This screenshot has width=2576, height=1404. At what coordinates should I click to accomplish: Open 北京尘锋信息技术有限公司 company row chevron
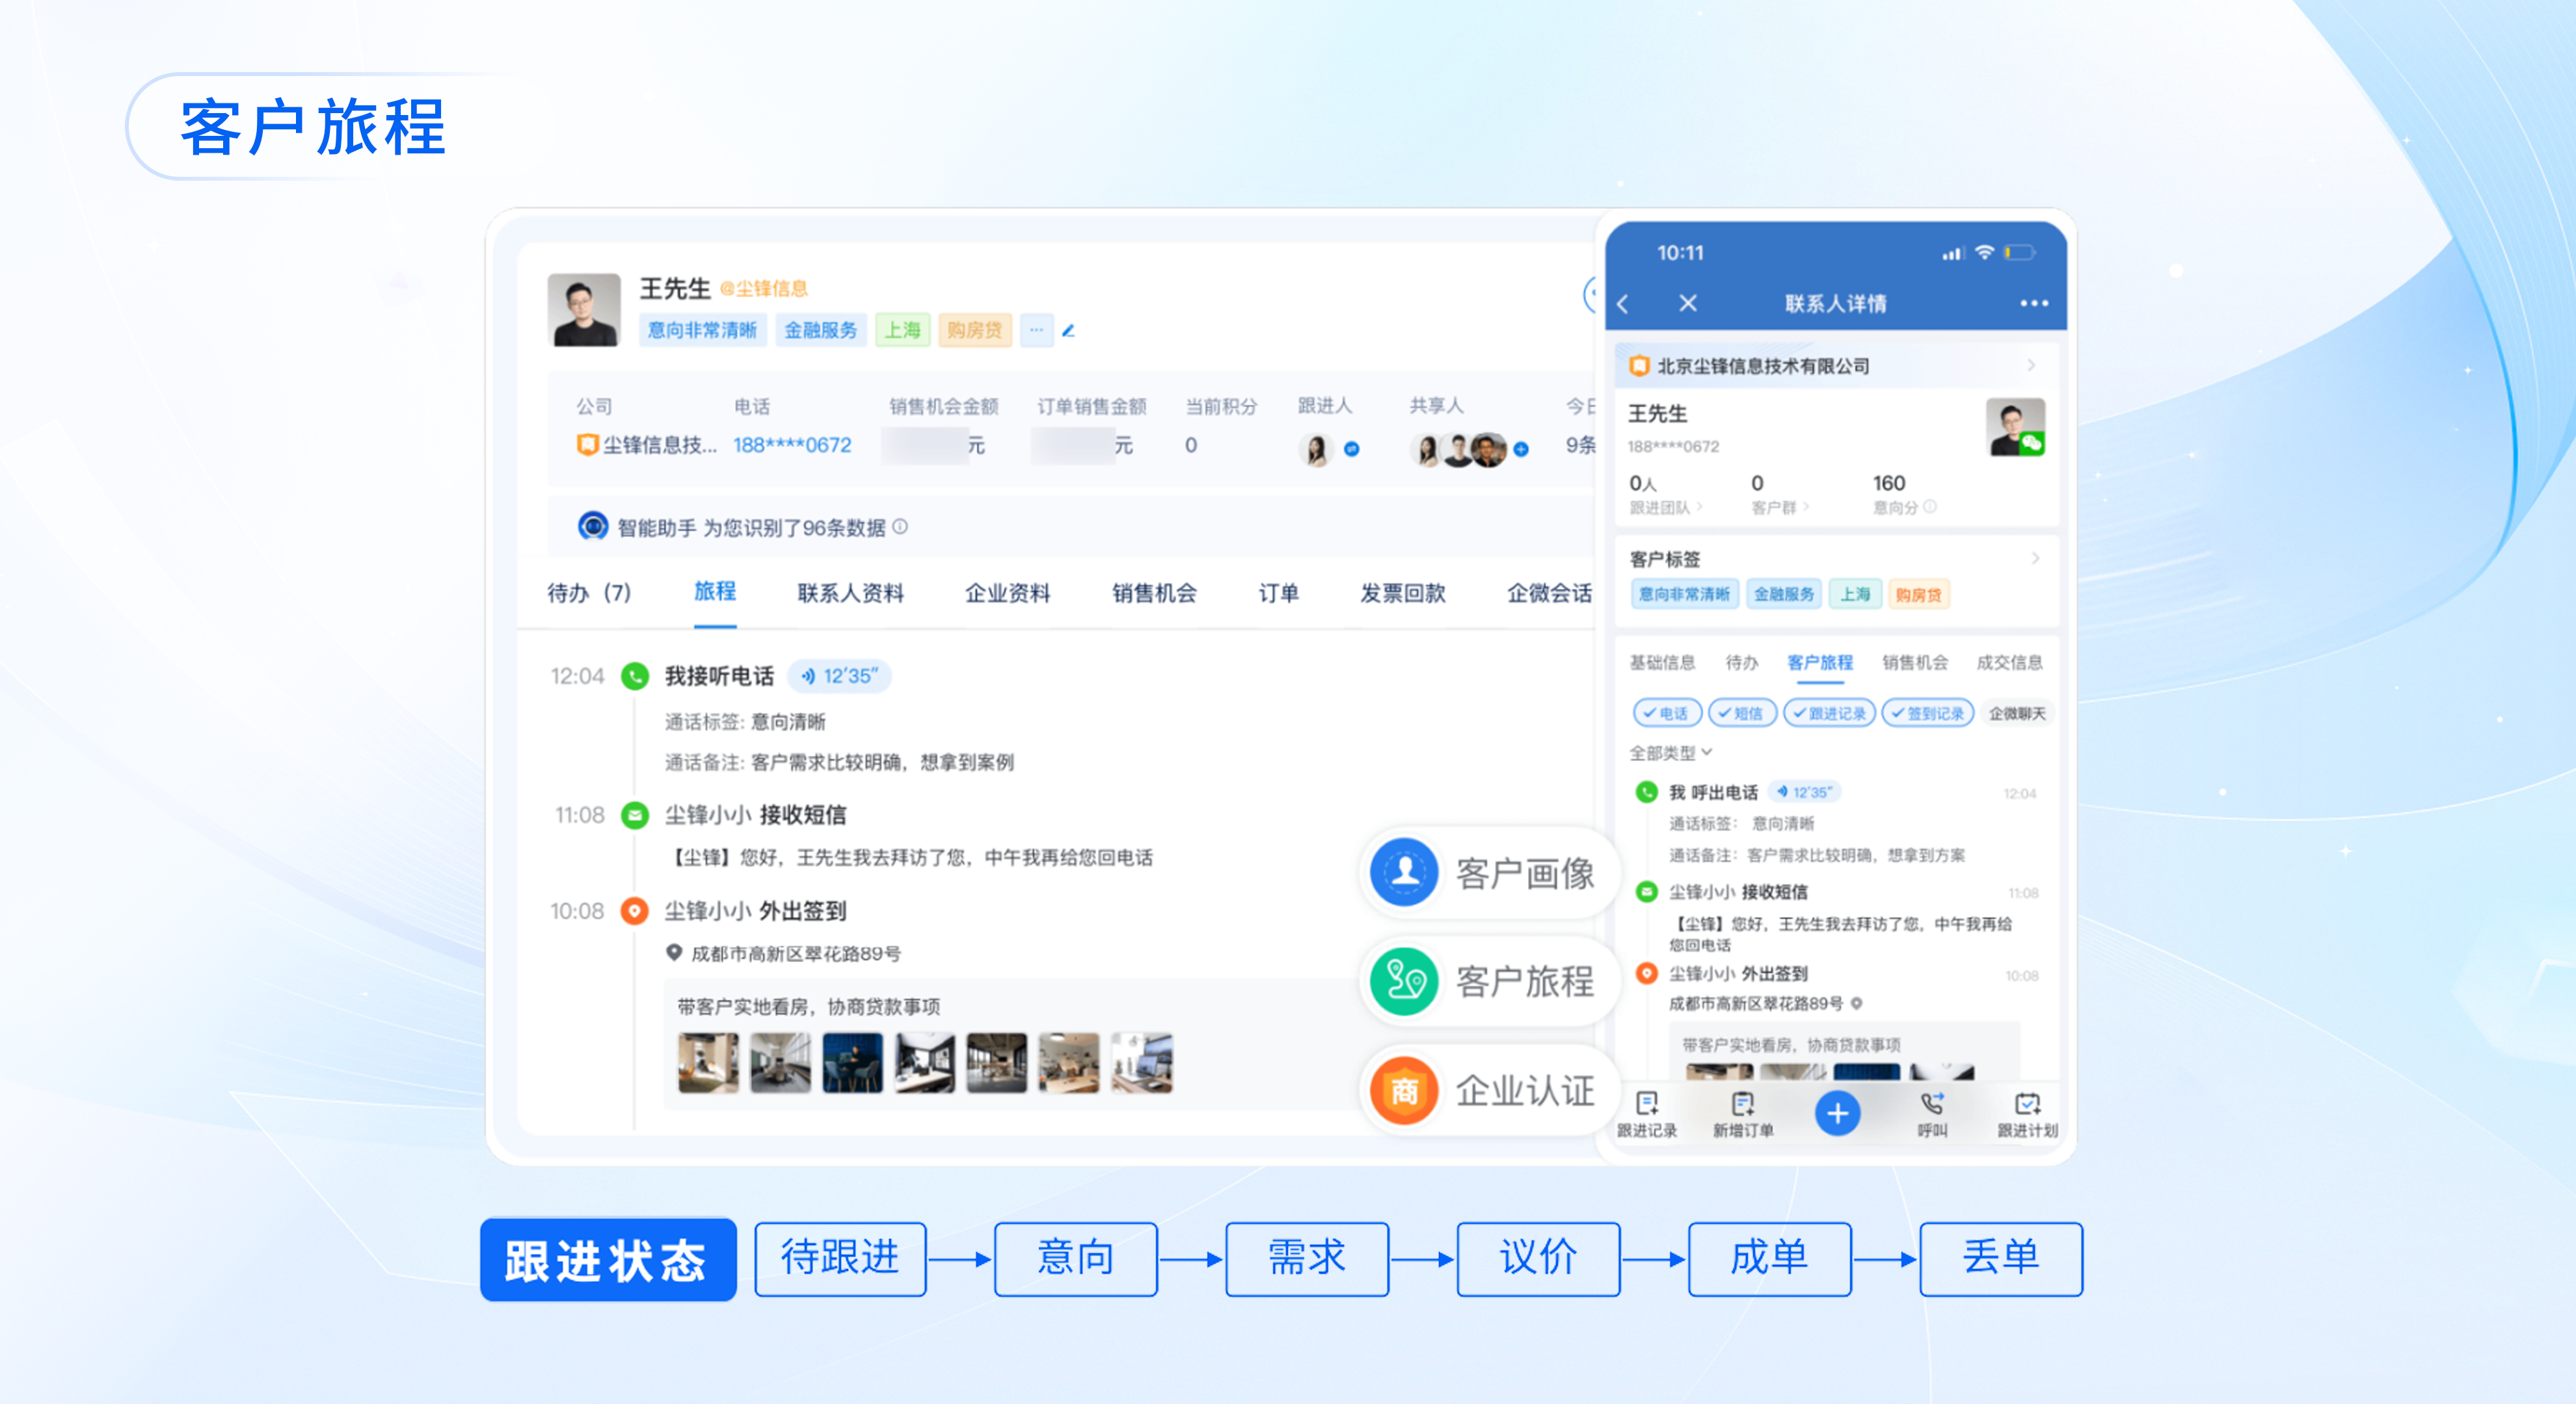click(x=2031, y=366)
